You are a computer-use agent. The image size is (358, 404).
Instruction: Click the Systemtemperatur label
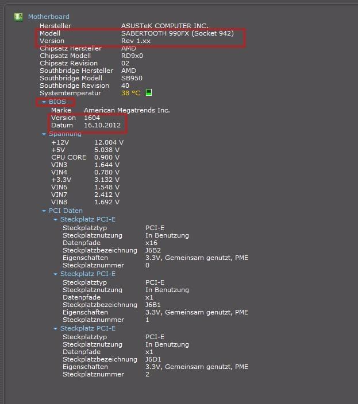click(71, 93)
